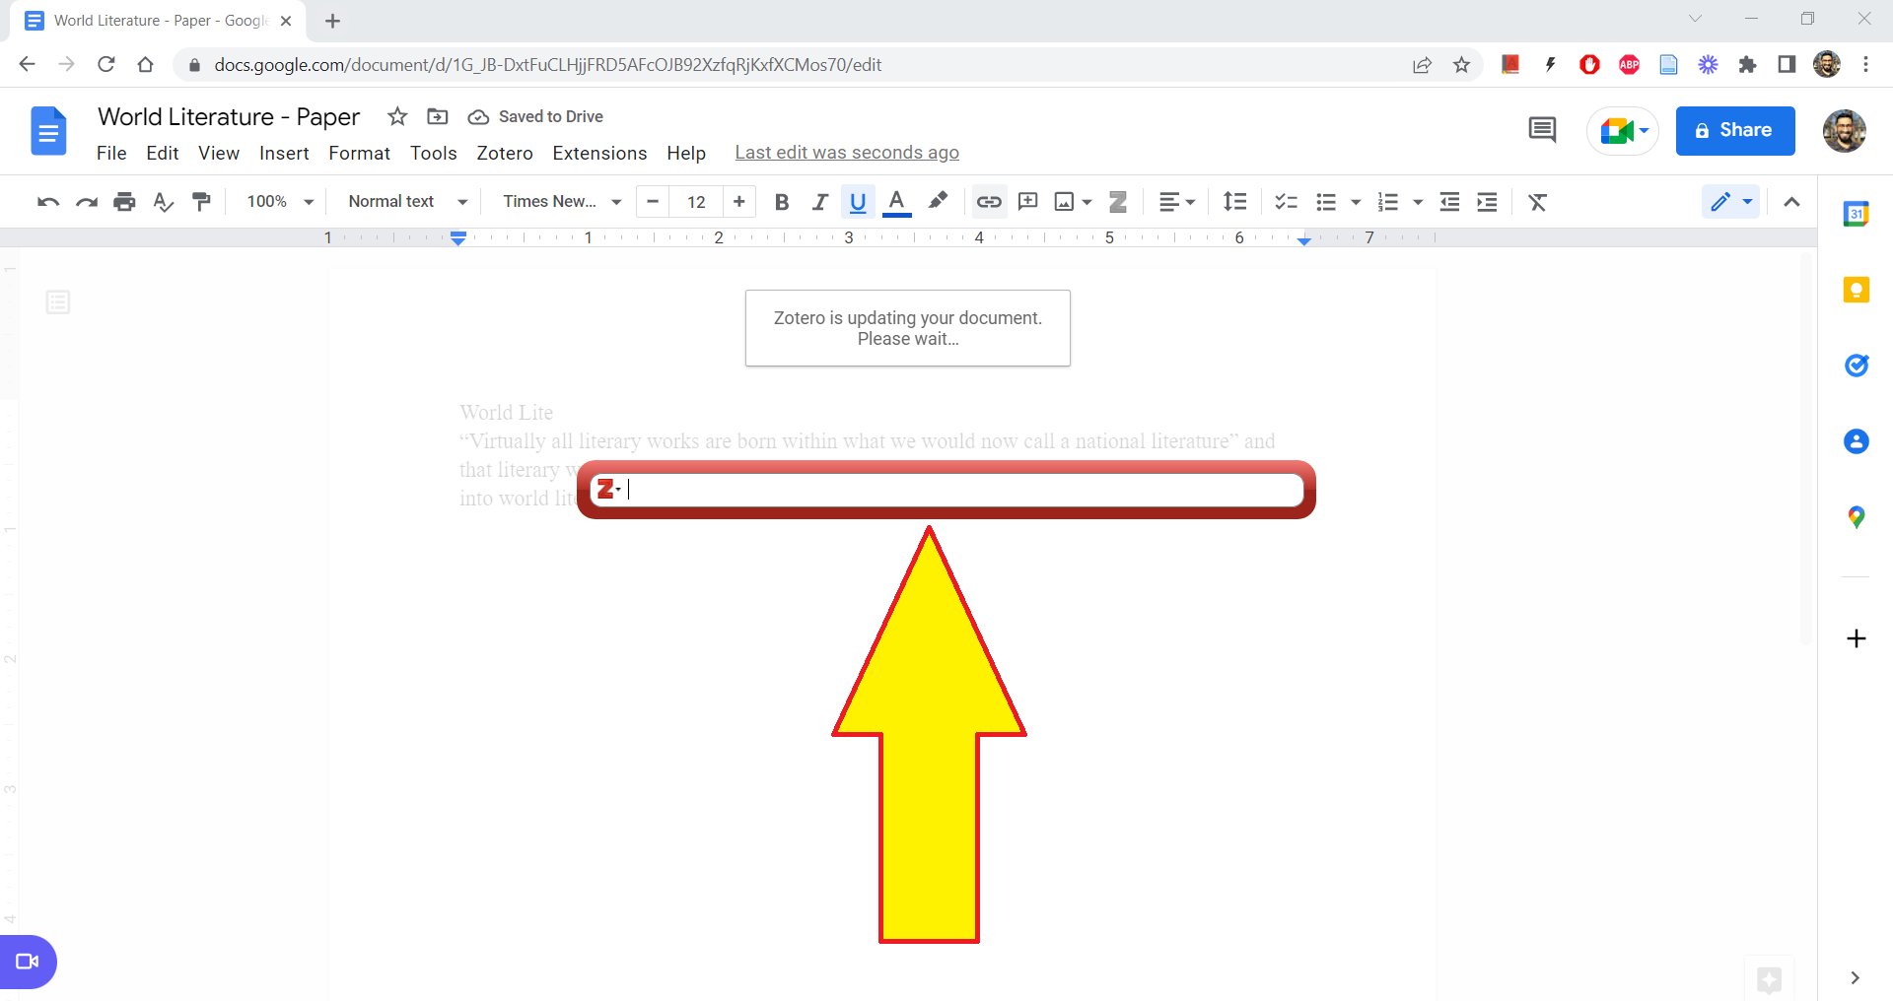Toggle italic formatting
Image resolution: width=1893 pixels, height=1001 pixels.
(819, 202)
